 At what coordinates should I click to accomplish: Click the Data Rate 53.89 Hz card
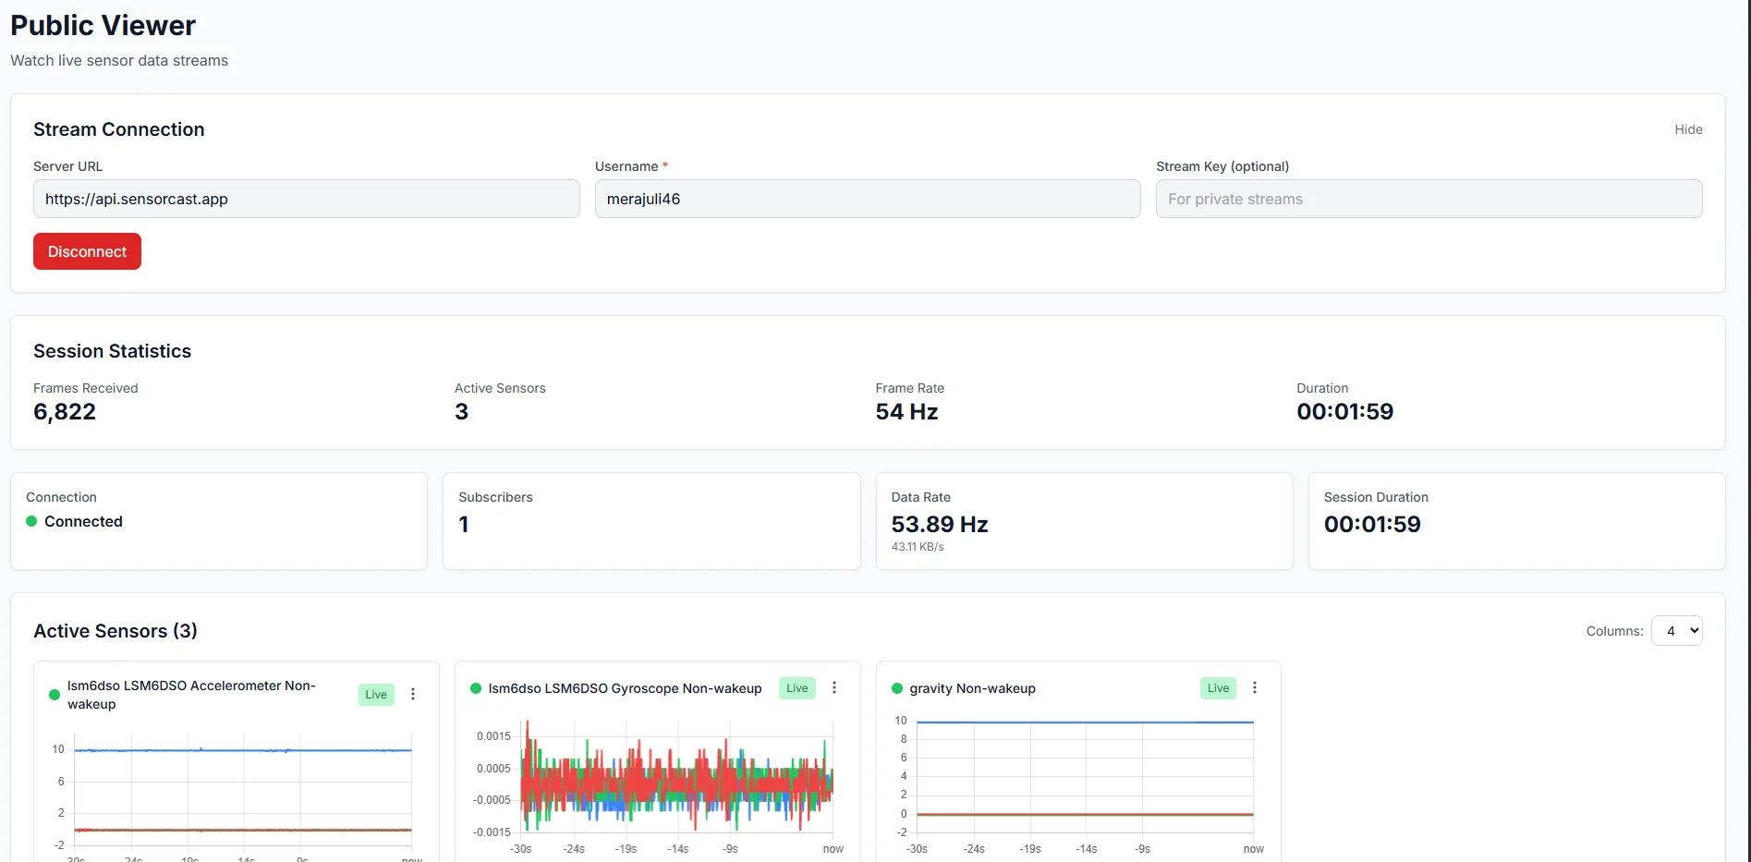1083,522
